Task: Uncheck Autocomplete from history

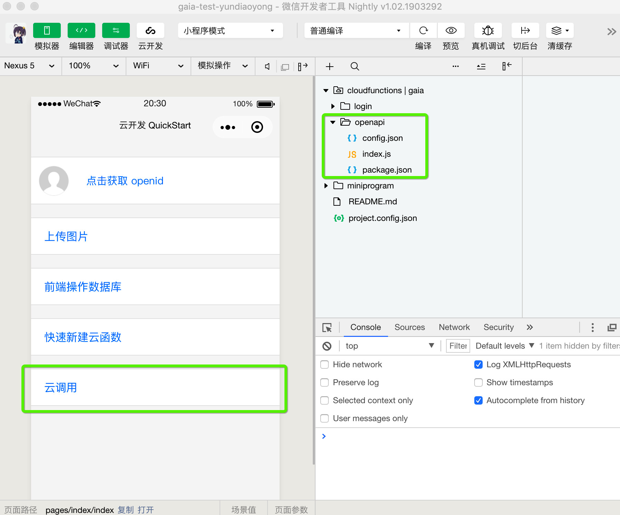Action: pos(478,400)
